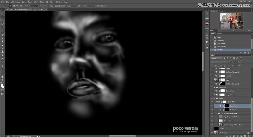Select the Hand tool
Image resolution: width=253 pixels, height=137 pixels.
[x=3, y=76]
